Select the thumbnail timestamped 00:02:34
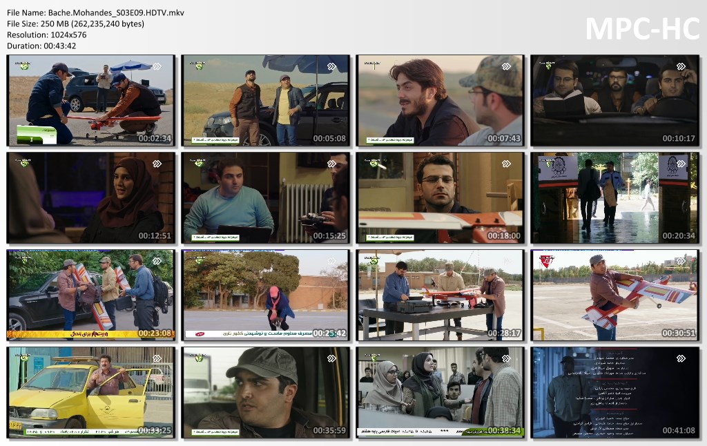Image resolution: width=707 pixels, height=446 pixels. (90, 101)
